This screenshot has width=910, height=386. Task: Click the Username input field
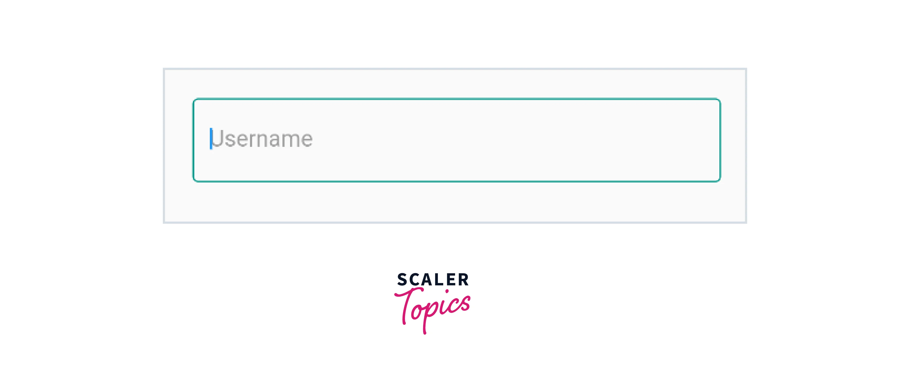point(456,140)
